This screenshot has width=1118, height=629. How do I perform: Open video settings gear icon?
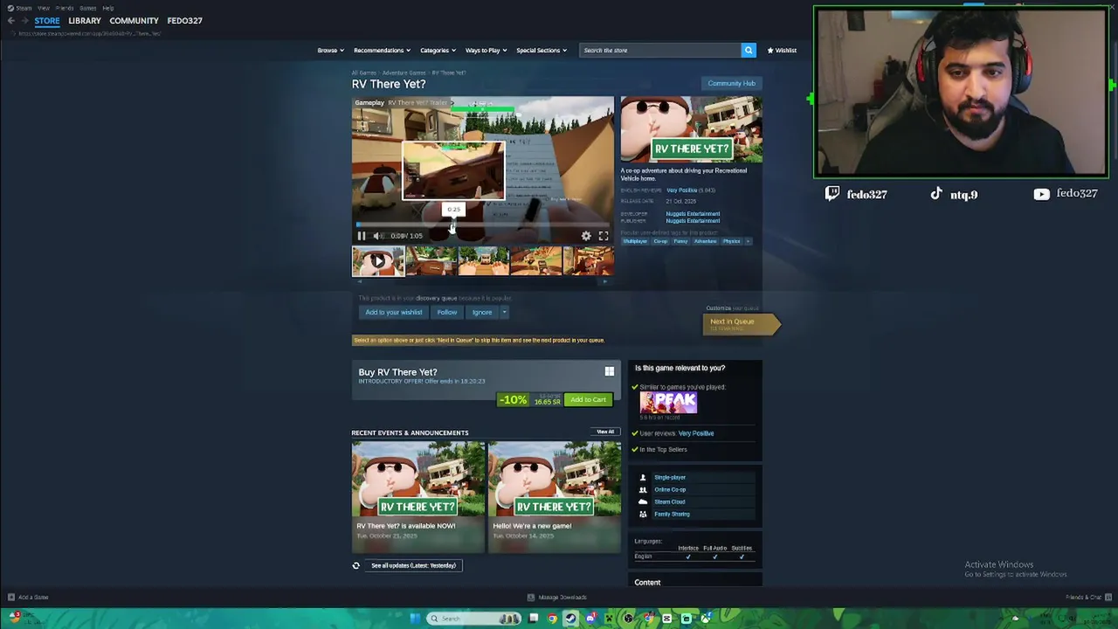pyautogui.click(x=586, y=236)
